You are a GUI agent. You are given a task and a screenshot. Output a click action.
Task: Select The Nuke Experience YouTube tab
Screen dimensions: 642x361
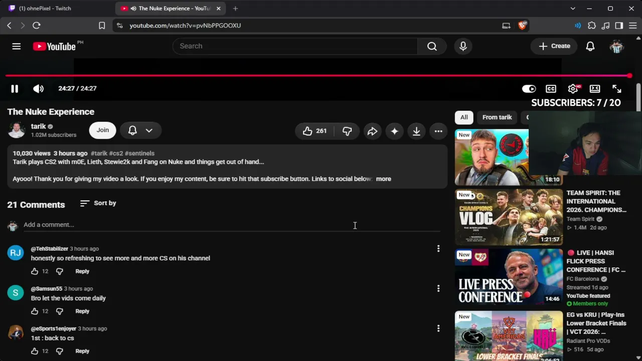170,9
